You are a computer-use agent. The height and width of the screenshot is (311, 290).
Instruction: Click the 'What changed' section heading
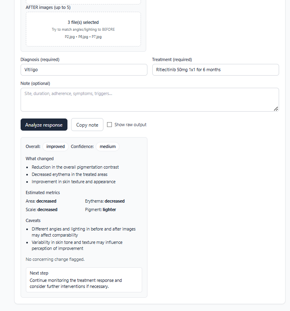(x=40, y=159)
